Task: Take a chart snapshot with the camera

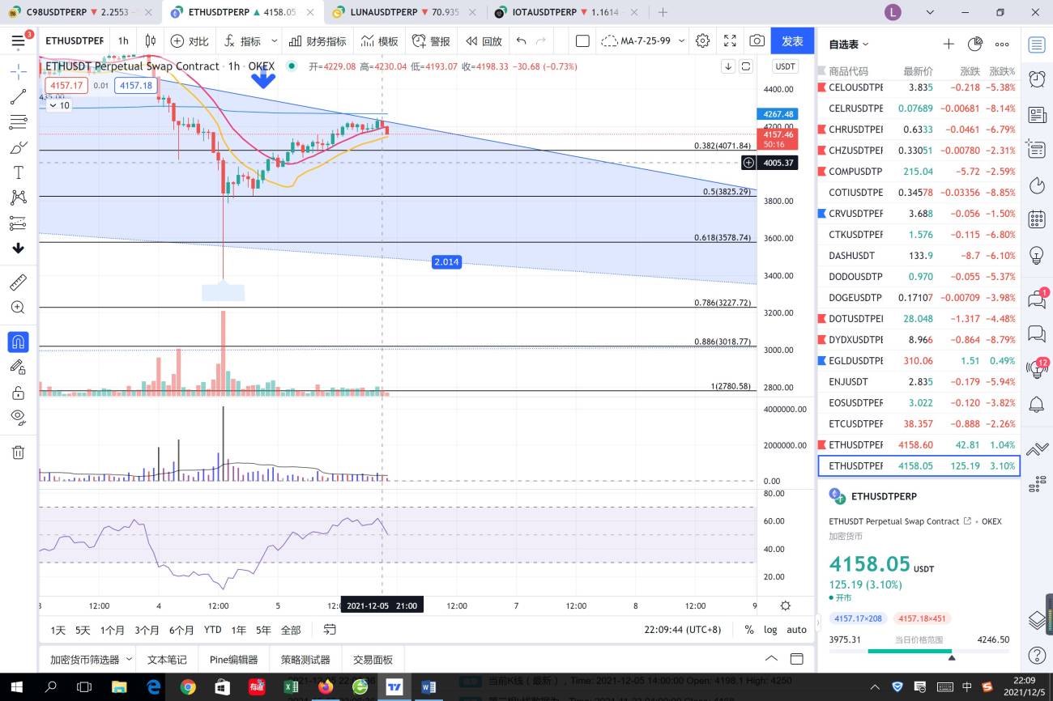Action: pos(757,41)
